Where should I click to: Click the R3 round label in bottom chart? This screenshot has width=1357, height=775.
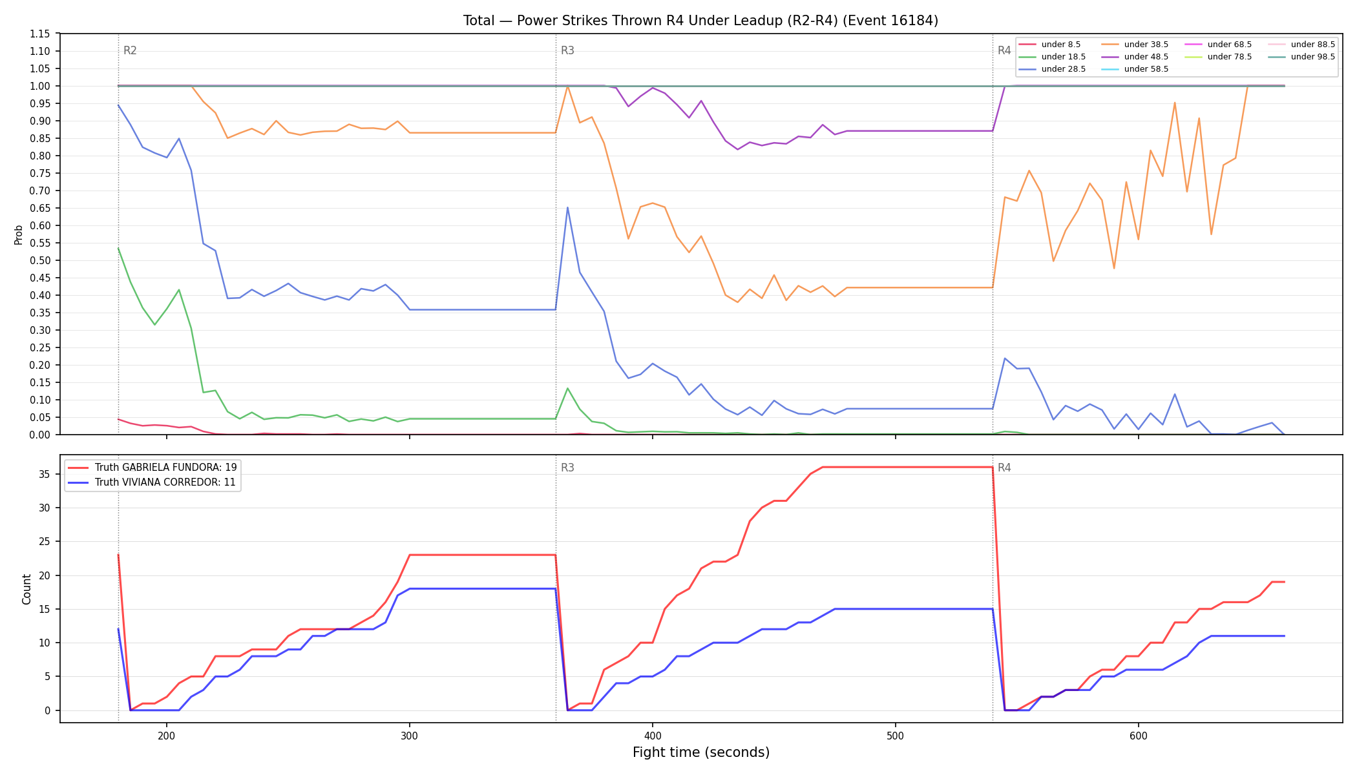click(567, 468)
